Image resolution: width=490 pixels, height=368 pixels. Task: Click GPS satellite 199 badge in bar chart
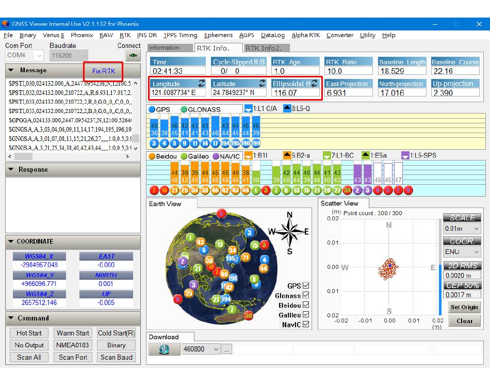(x=256, y=143)
